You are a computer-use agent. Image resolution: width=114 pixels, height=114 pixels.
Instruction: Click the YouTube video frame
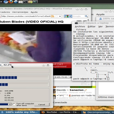point(36,46)
